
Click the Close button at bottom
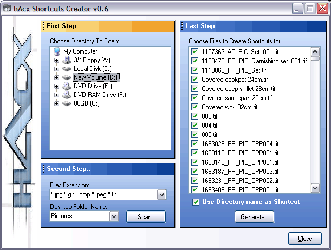[x=305, y=239]
